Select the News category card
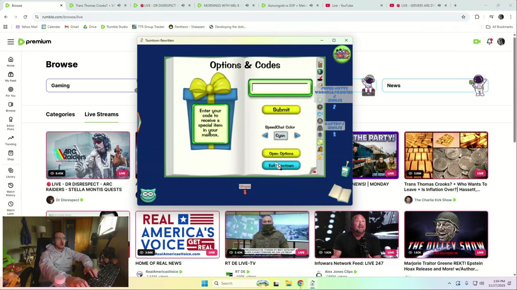 tap(435, 85)
